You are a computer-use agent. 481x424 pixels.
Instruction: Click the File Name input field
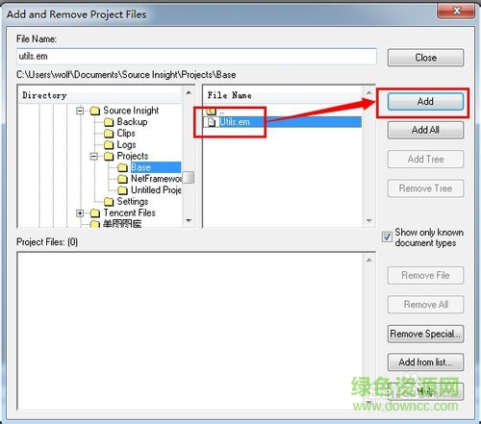click(x=196, y=57)
